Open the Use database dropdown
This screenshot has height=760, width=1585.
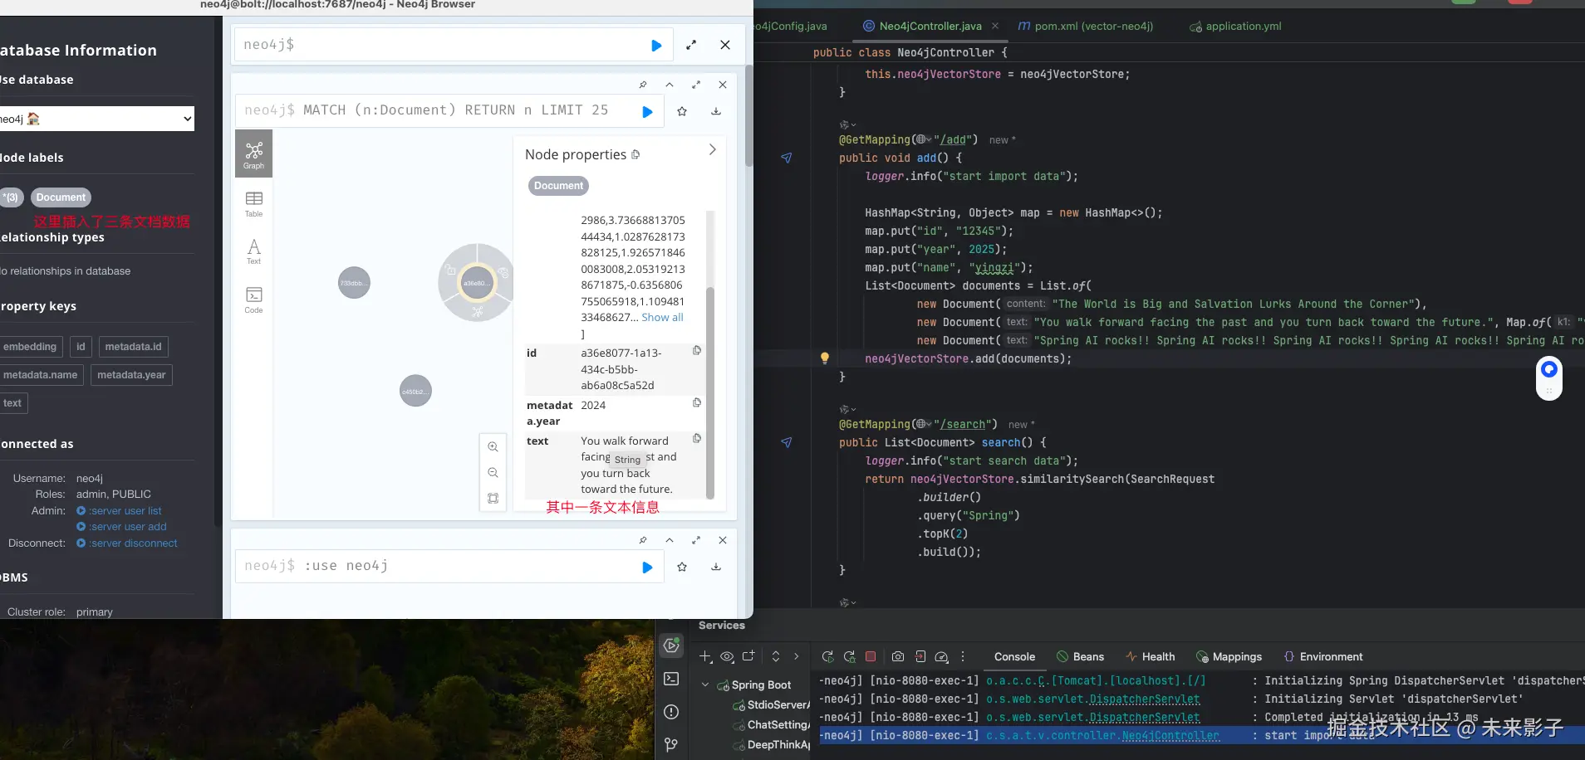point(96,119)
